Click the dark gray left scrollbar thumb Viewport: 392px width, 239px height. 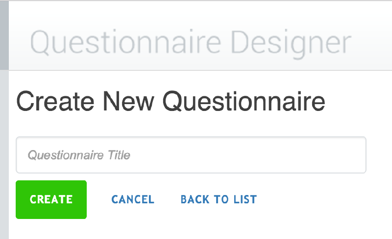point(4,35)
